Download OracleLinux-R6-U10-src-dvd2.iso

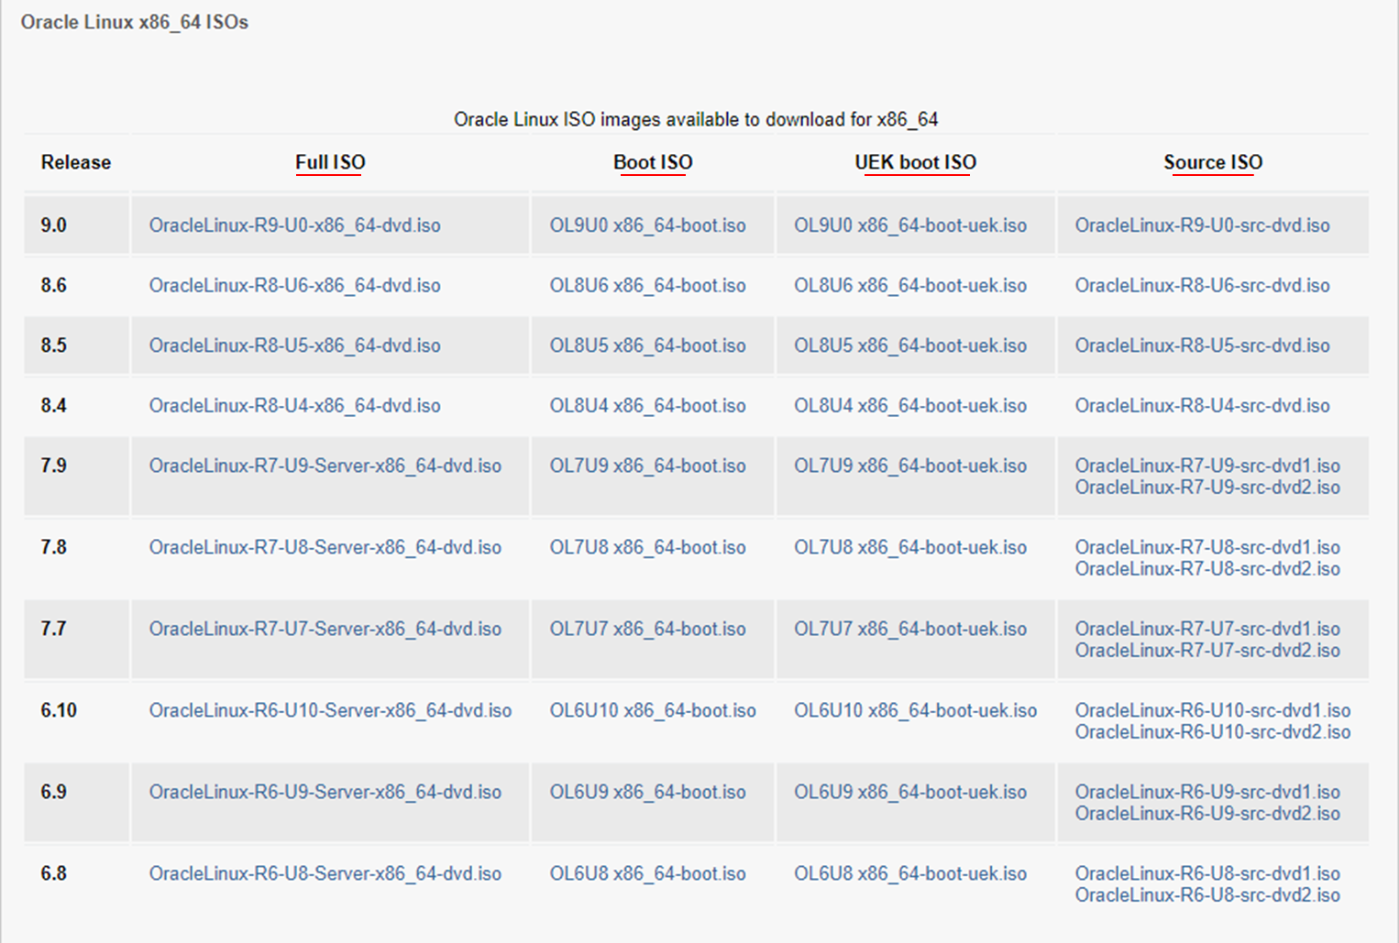tap(1213, 732)
